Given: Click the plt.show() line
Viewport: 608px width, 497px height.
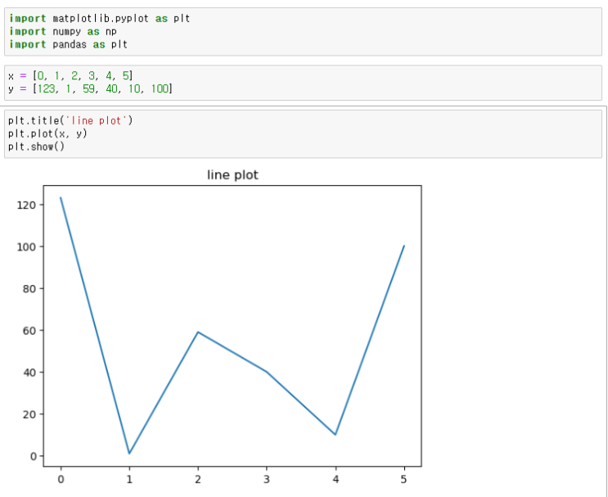Looking at the screenshot, I should (37, 147).
